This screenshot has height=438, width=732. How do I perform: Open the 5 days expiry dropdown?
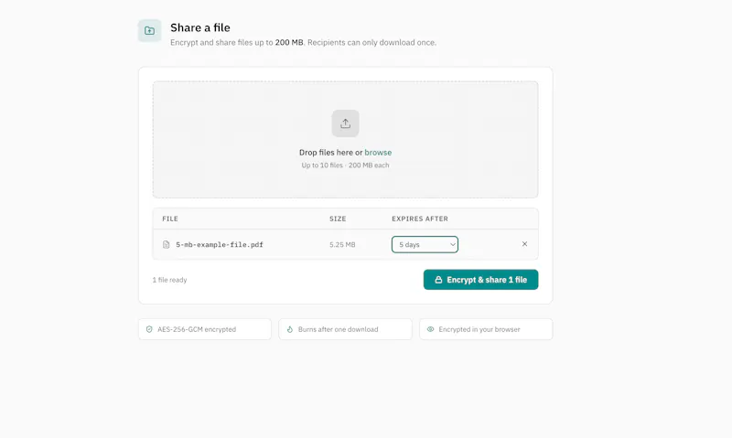pos(425,244)
